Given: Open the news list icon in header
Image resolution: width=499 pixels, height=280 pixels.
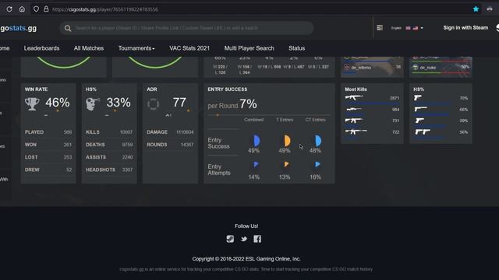Looking at the screenshot, I should [x=380, y=28].
